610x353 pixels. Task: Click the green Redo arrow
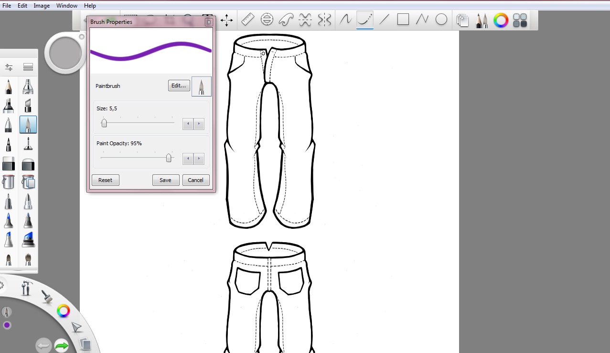[x=62, y=345]
